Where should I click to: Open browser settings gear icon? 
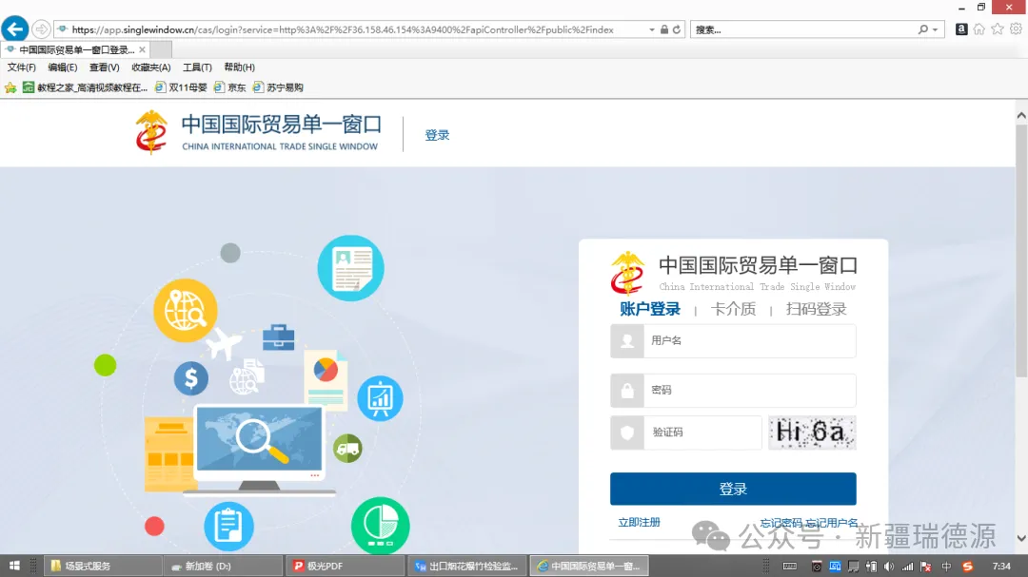coord(1016,29)
